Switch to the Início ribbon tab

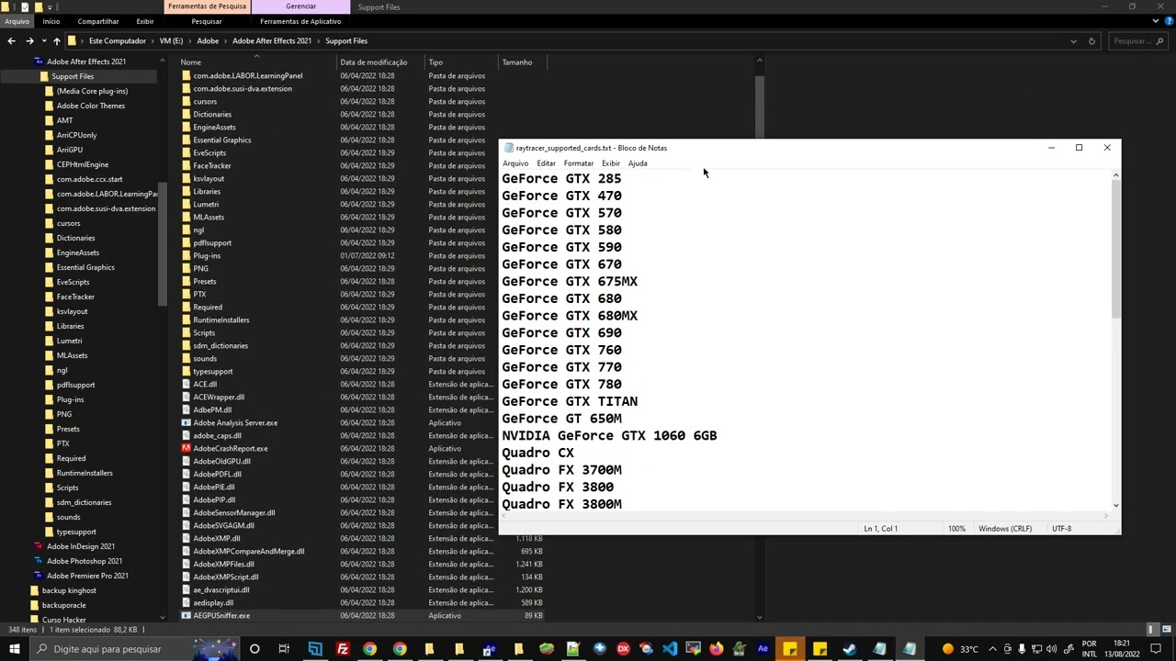51,21
